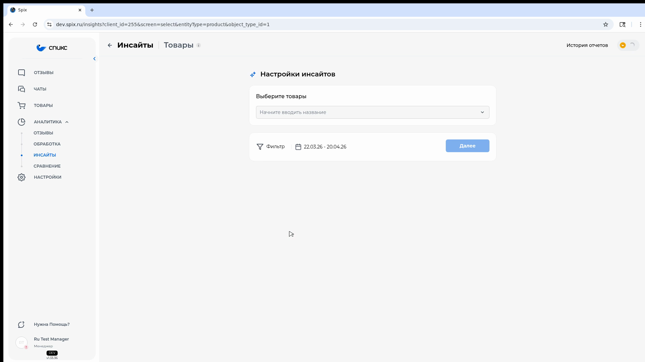Screen dimensions: 645x362
Task: Open Обработка under Аналитика
Action: (x=47, y=144)
